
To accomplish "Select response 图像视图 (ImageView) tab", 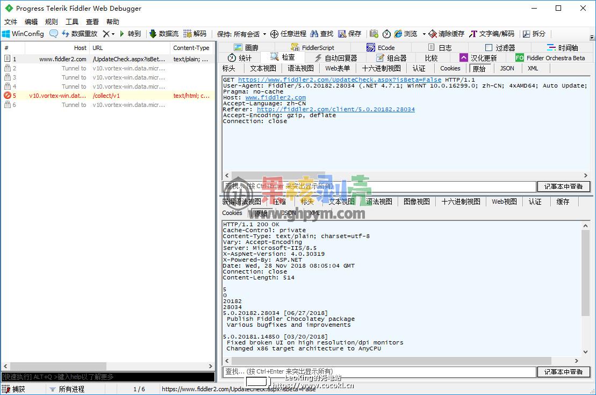I will pos(417,202).
